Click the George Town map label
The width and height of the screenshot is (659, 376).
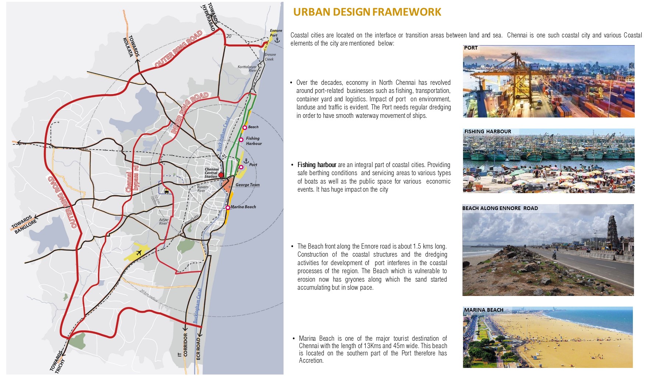(x=247, y=185)
